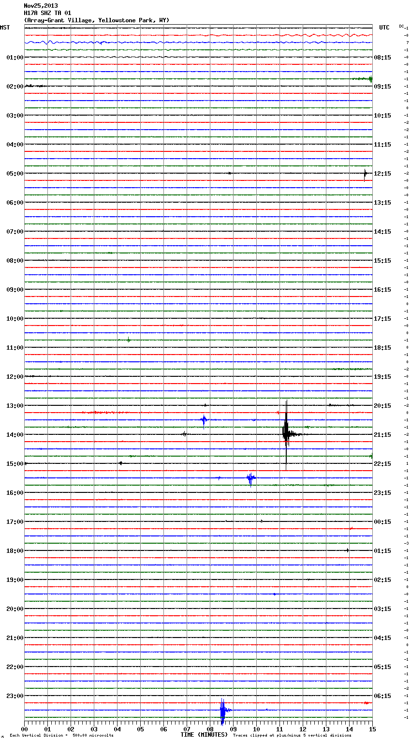Click the UTC column header
This screenshot has height=742, width=411.
(x=384, y=28)
